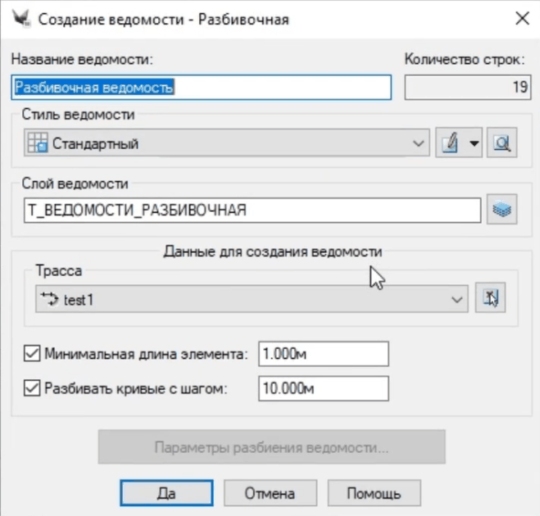Click the style preview magnifier icon

click(x=501, y=143)
